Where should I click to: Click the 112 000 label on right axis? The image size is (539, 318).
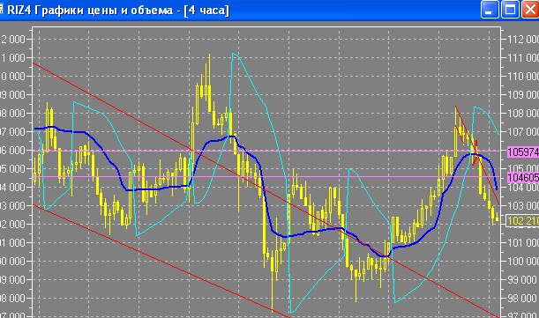(523, 39)
